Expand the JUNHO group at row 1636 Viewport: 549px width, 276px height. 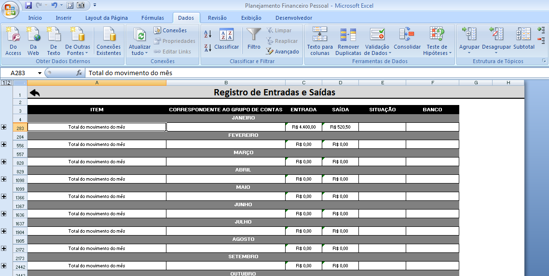point(4,213)
